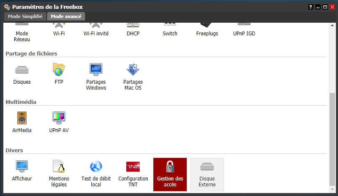Open Freeplugs settings

tap(207, 31)
